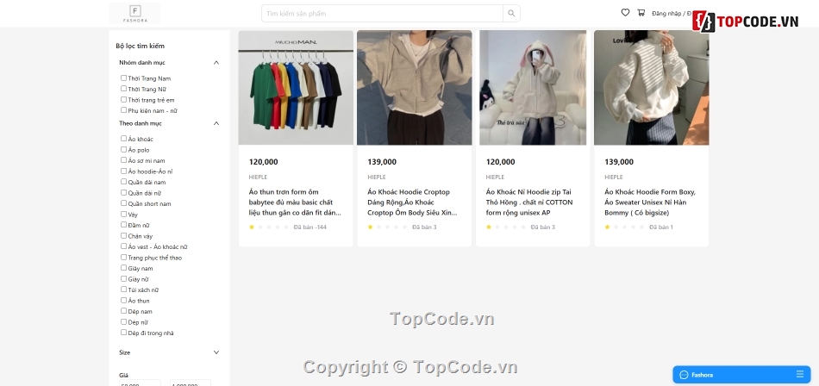Image resolution: width=819 pixels, height=386 pixels.
Task: Collapse the Theo danh mục section
Action: (x=216, y=123)
